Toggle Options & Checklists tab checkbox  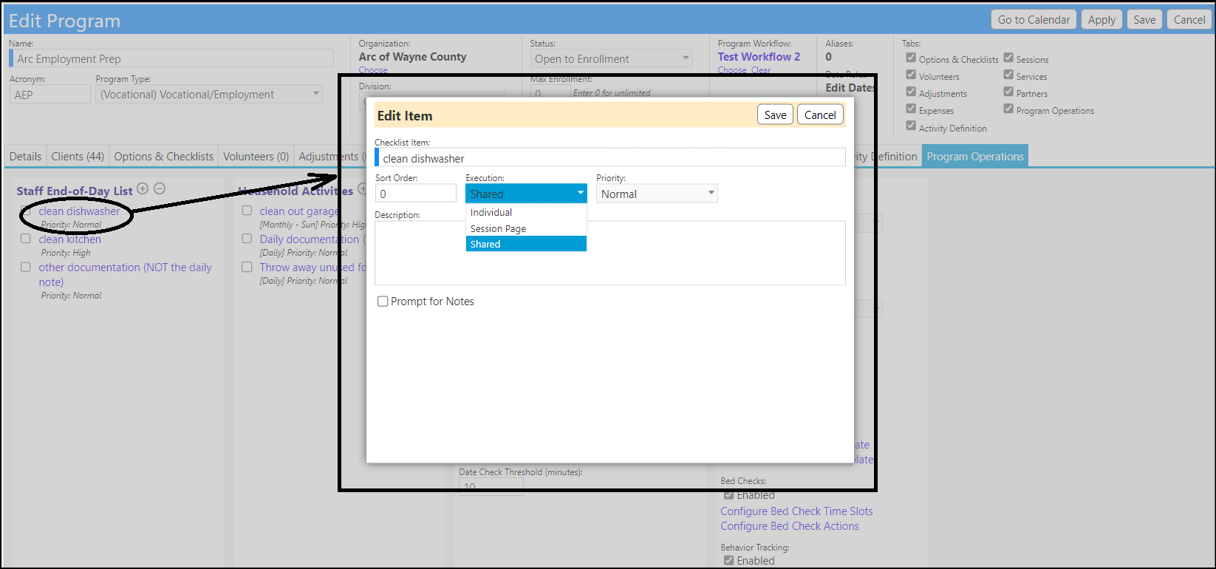pos(911,58)
